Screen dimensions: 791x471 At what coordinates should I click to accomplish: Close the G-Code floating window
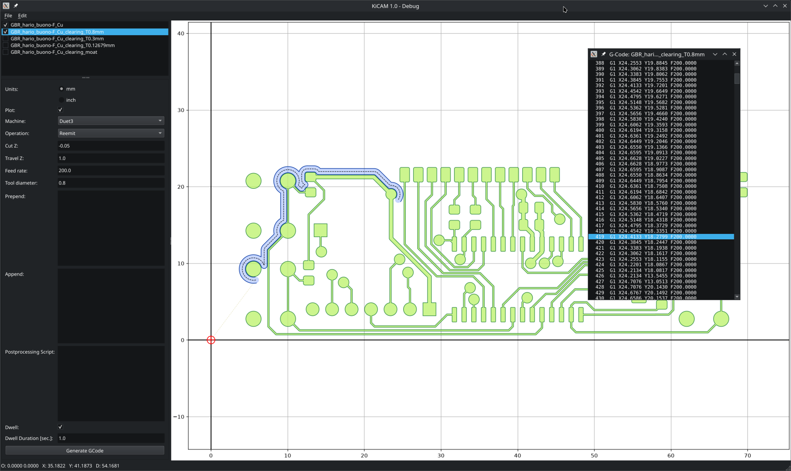(x=734, y=54)
